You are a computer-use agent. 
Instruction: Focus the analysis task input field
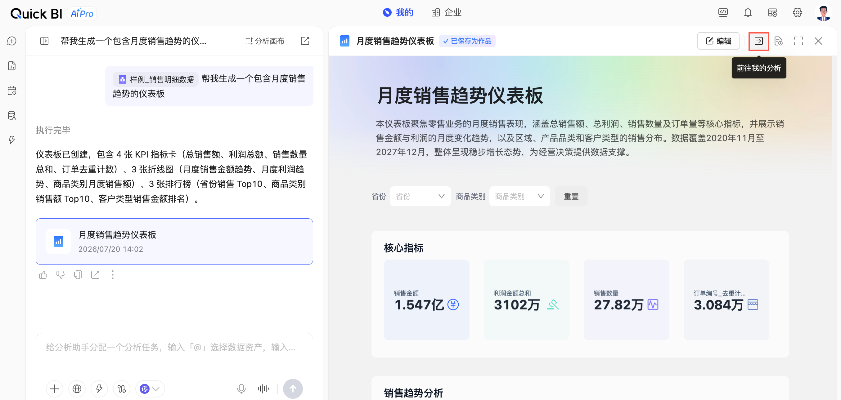tap(174, 348)
